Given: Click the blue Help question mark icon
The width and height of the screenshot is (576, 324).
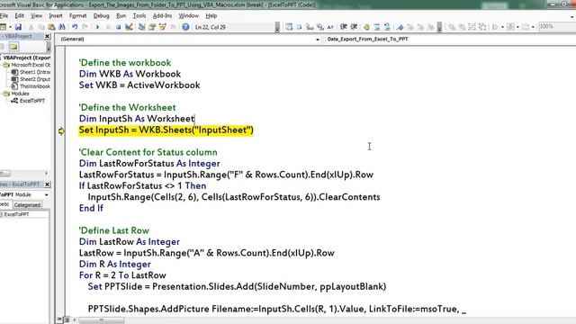Looking at the screenshot, I should click(185, 27).
